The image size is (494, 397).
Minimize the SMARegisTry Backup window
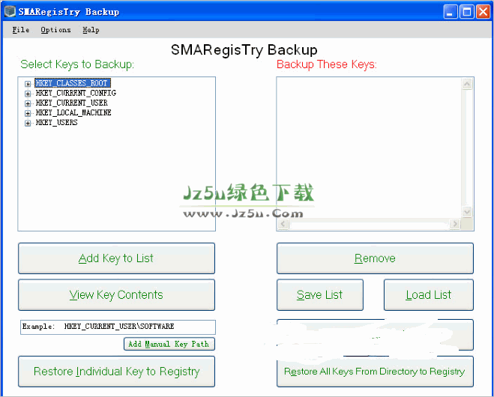[x=451, y=12]
